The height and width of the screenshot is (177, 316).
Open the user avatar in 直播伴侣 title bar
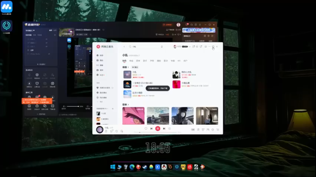point(179,25)
